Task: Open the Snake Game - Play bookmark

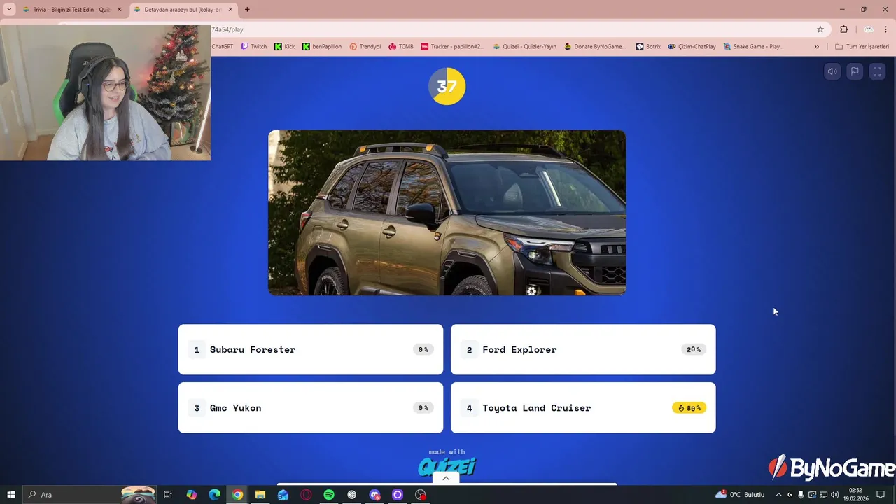Action: coord(753,47)
